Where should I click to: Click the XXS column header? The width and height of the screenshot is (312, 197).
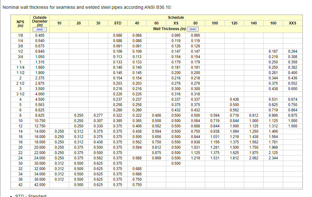coord(293,23)
